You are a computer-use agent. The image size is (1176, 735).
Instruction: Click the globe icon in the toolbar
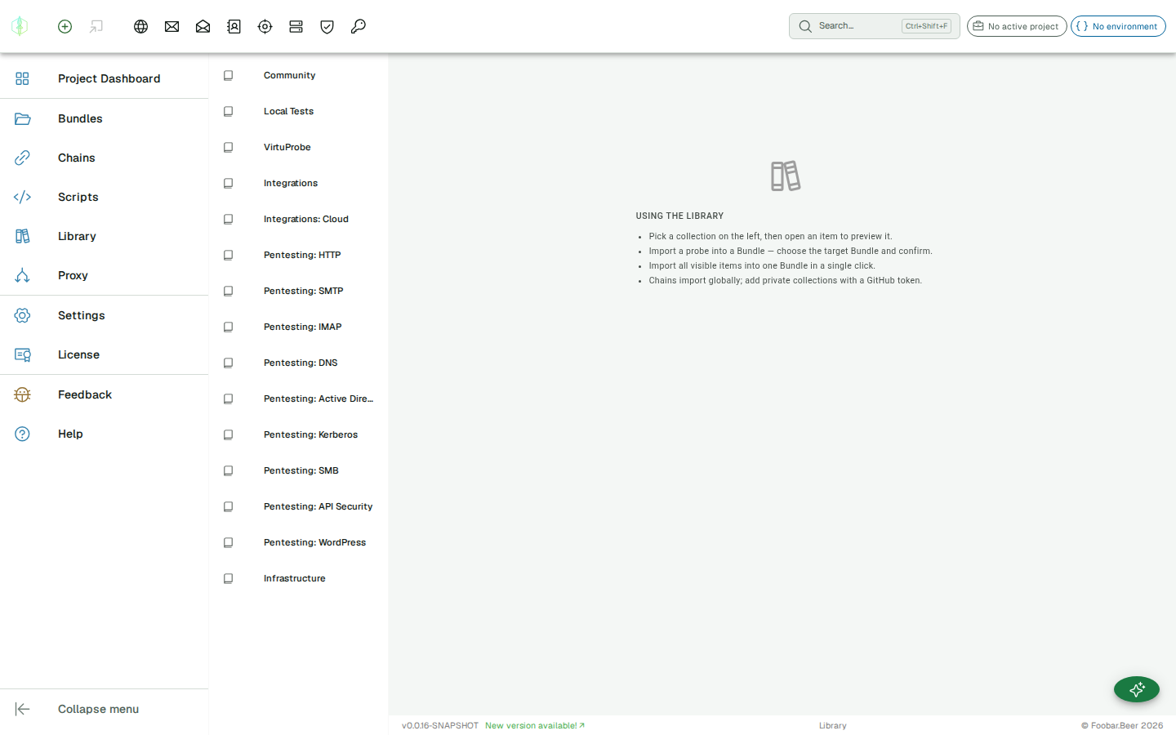click(141, 26)
